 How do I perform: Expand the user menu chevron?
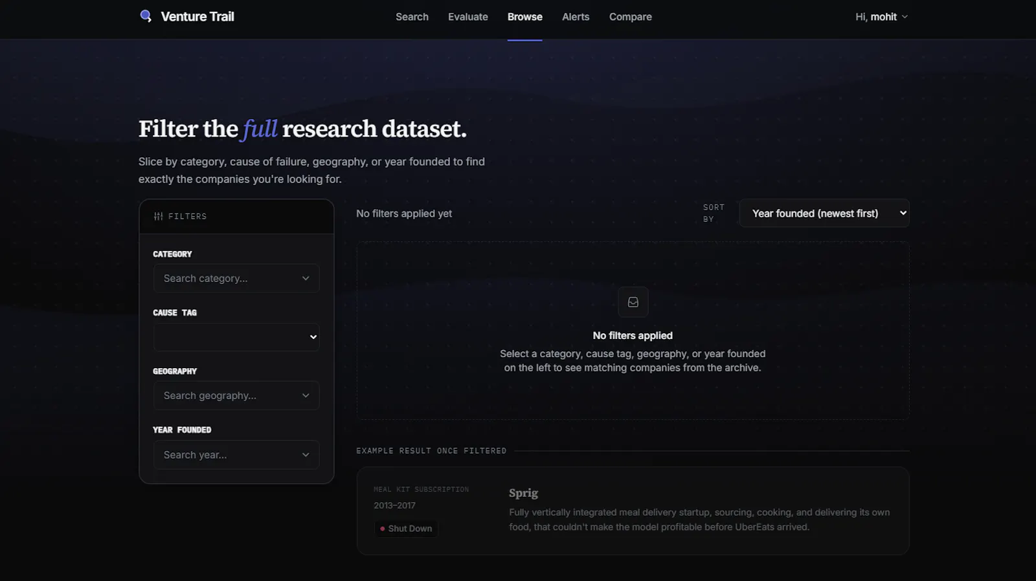coord(905,17)
